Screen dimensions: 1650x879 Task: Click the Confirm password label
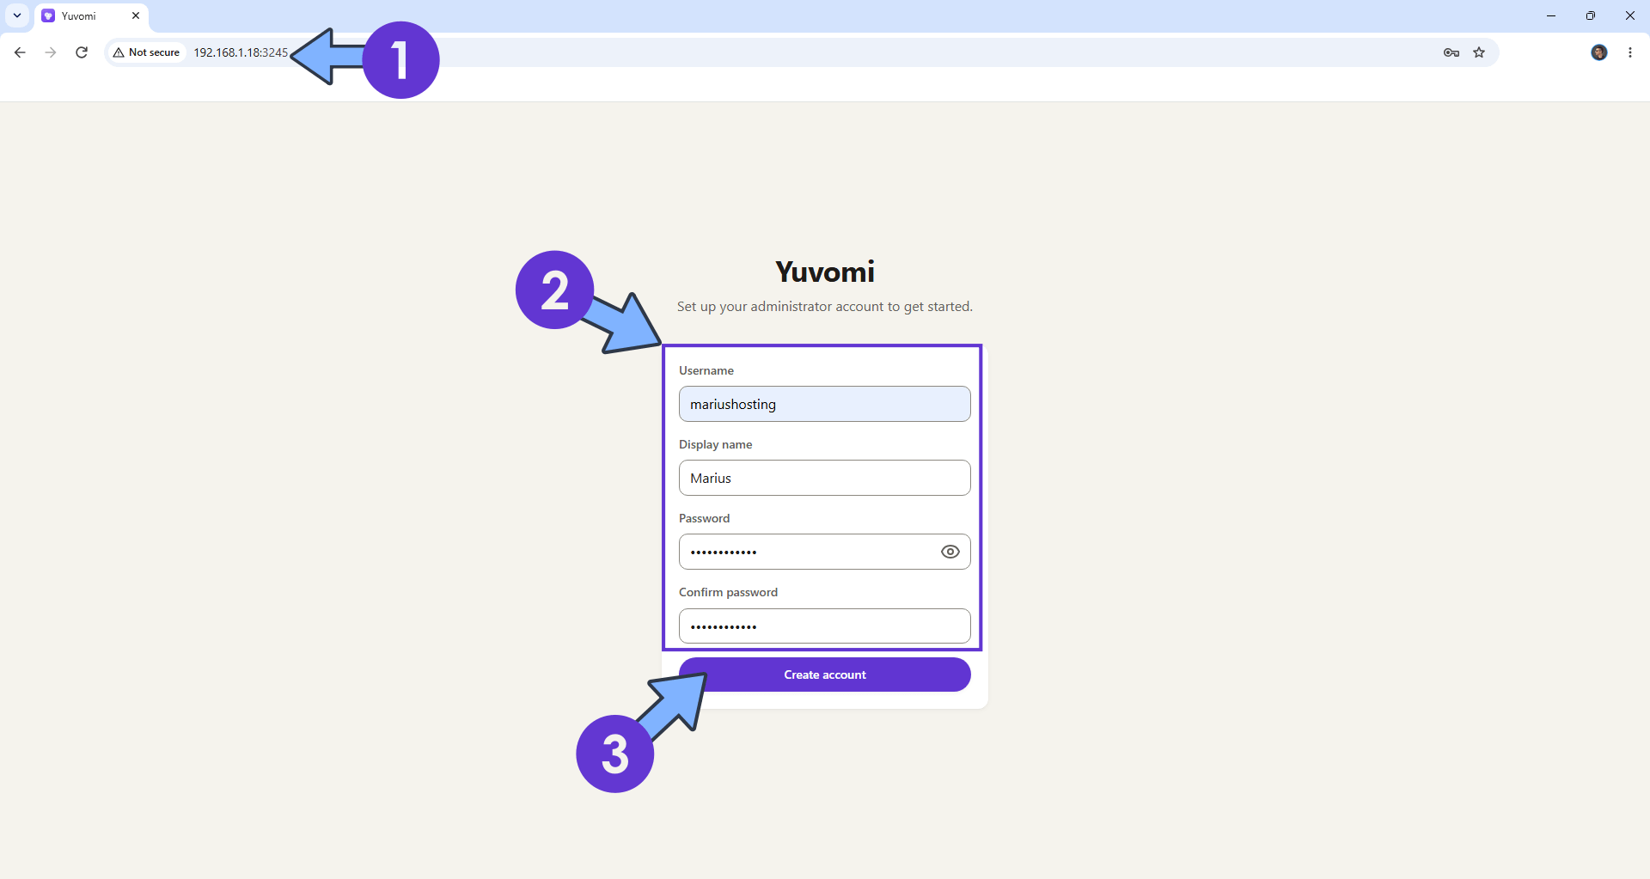(x=729, y=592)
